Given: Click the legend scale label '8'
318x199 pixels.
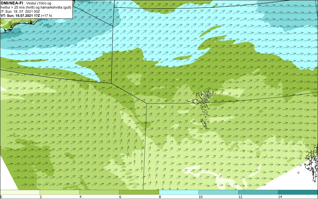Looking at the screenshot, I should pyautogui.click(x=160, y=197).
